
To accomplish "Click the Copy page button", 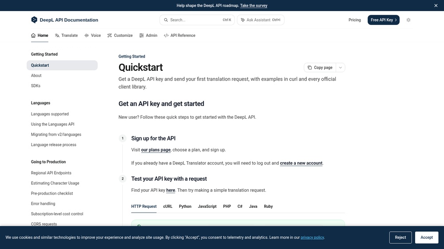I will coord(320,67).
